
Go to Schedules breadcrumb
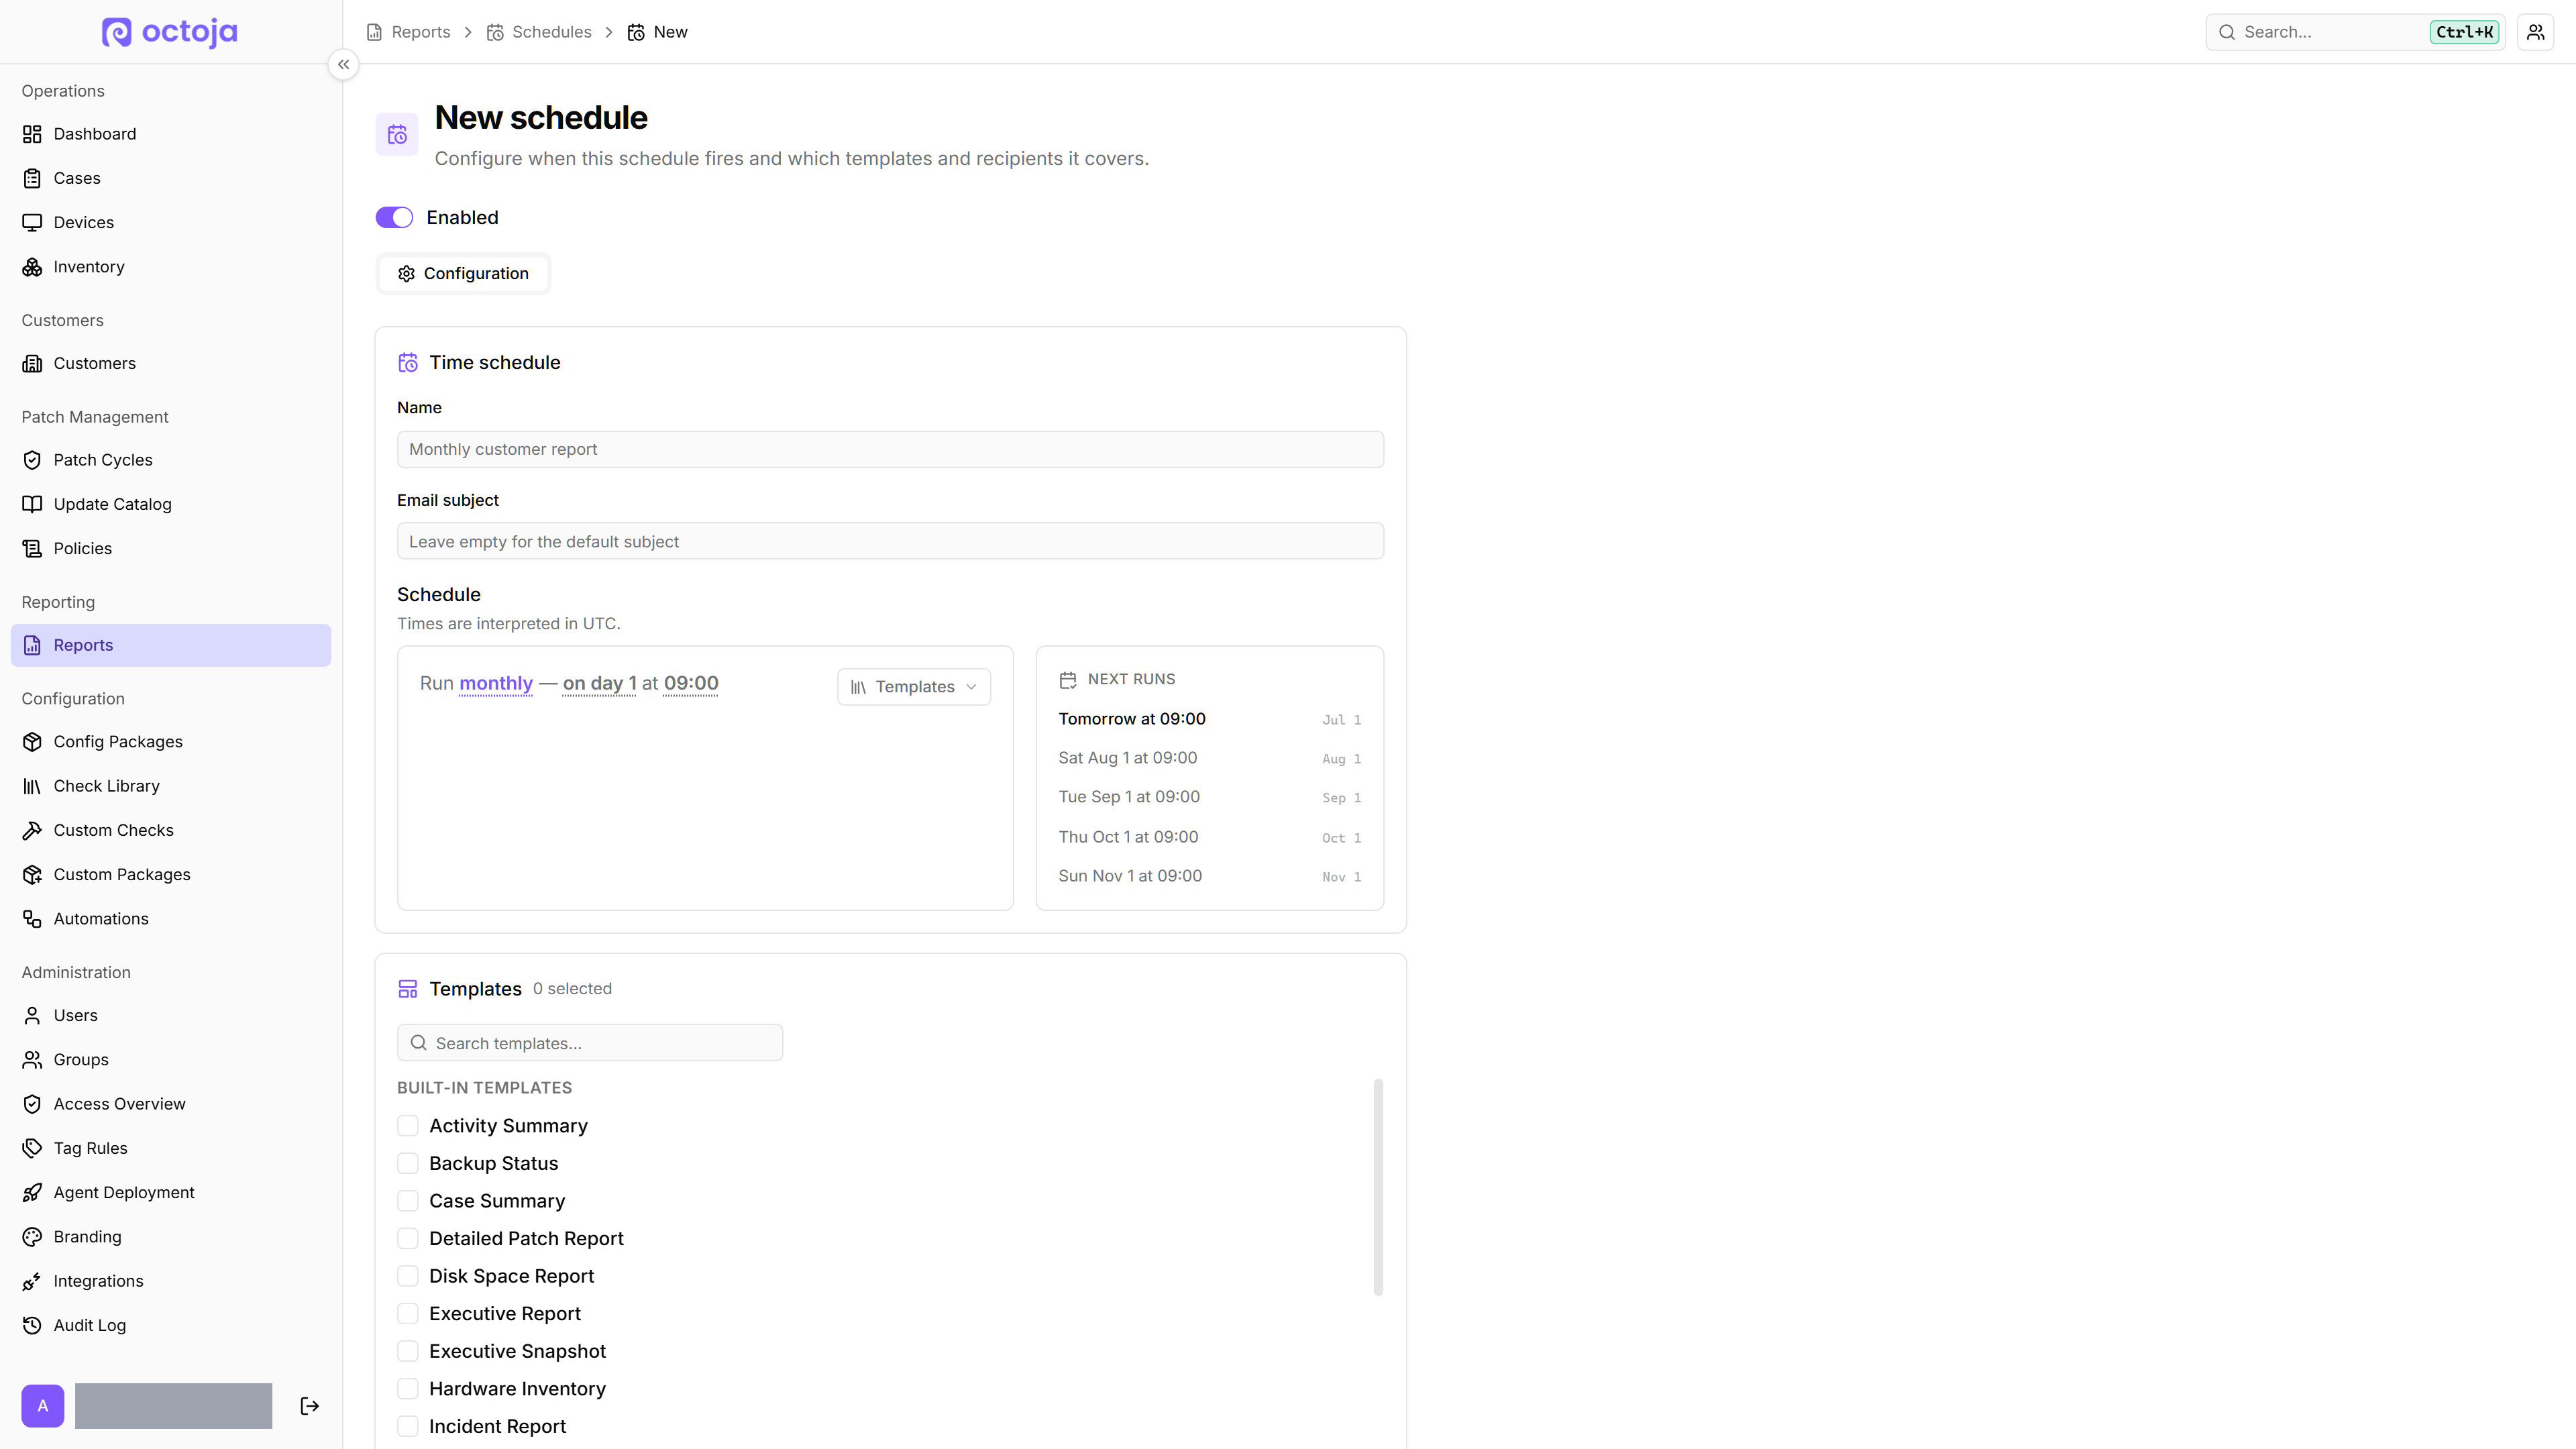(539, 32)
